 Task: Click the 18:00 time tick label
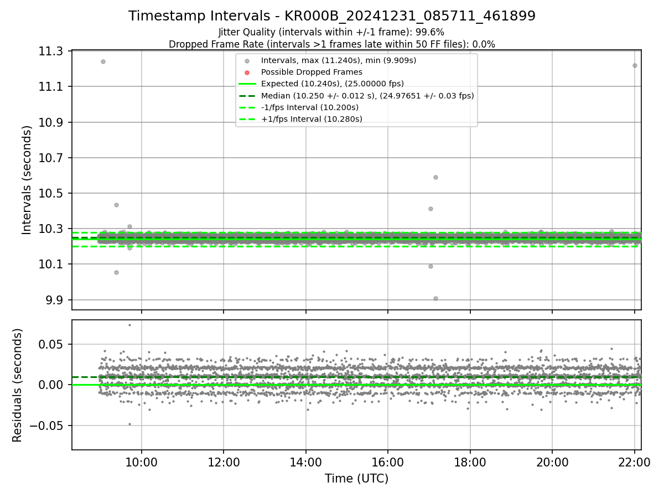point(470,461)
